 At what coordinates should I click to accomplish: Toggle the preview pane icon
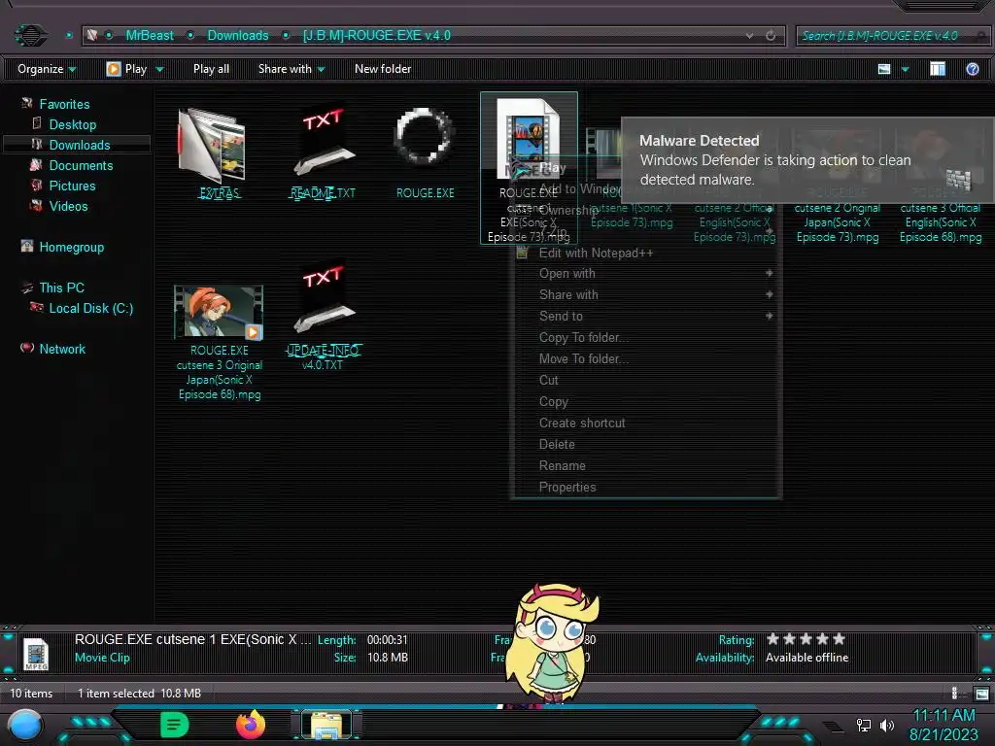[x=938, y=69]
